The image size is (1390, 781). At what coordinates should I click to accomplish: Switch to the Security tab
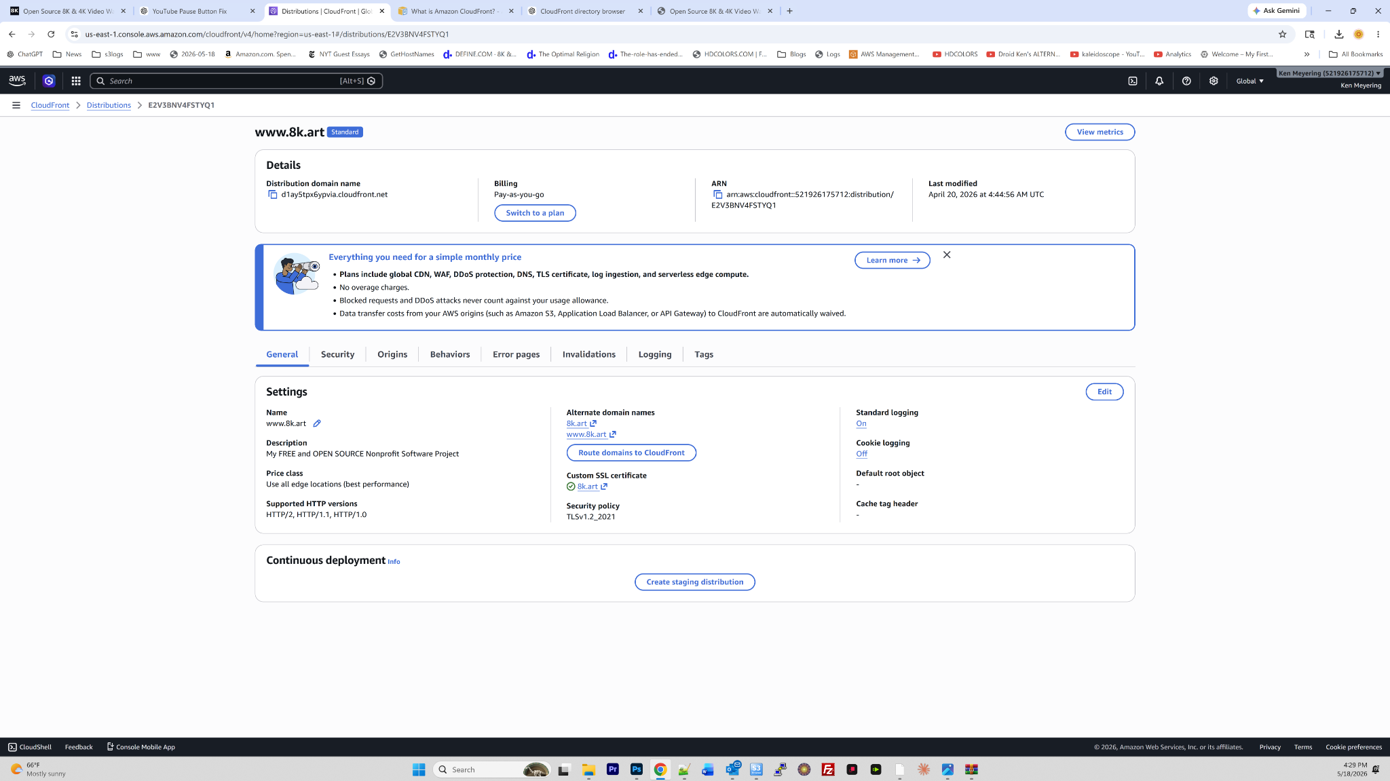337,354
